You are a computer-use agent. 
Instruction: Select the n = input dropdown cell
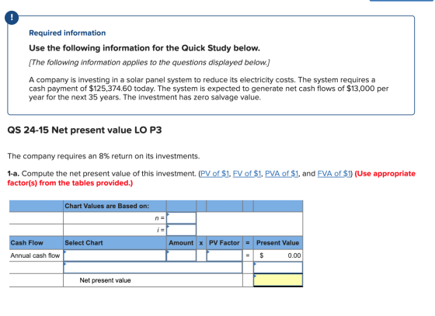(182, 218)
